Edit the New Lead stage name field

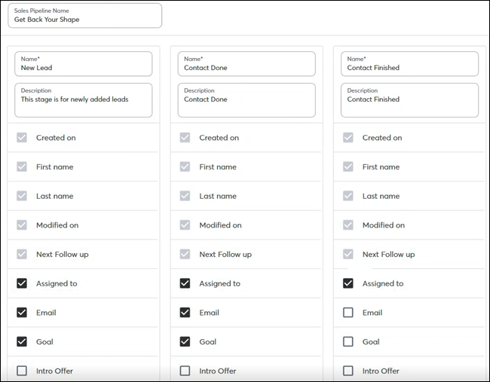[x=84, y=64]
